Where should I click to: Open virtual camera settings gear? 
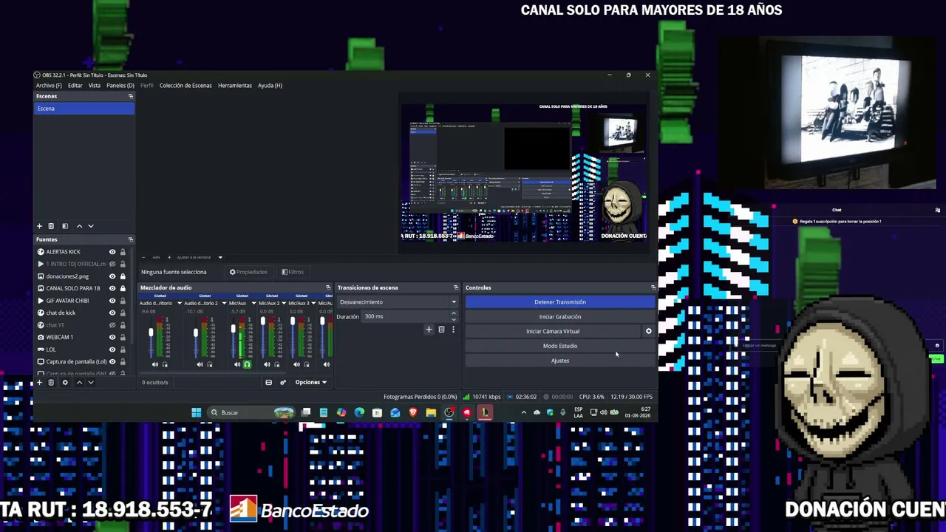click(x=649, y=331)
